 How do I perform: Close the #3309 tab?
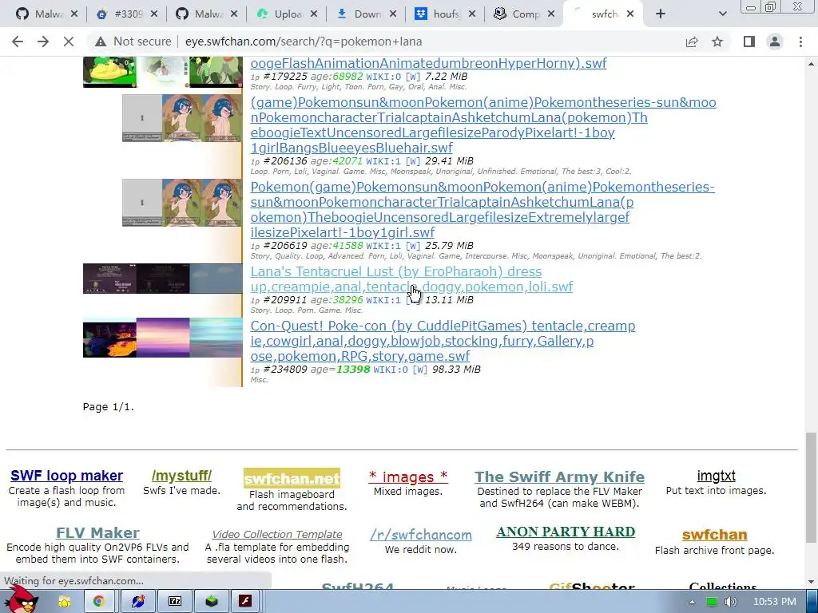click(154, 14)
